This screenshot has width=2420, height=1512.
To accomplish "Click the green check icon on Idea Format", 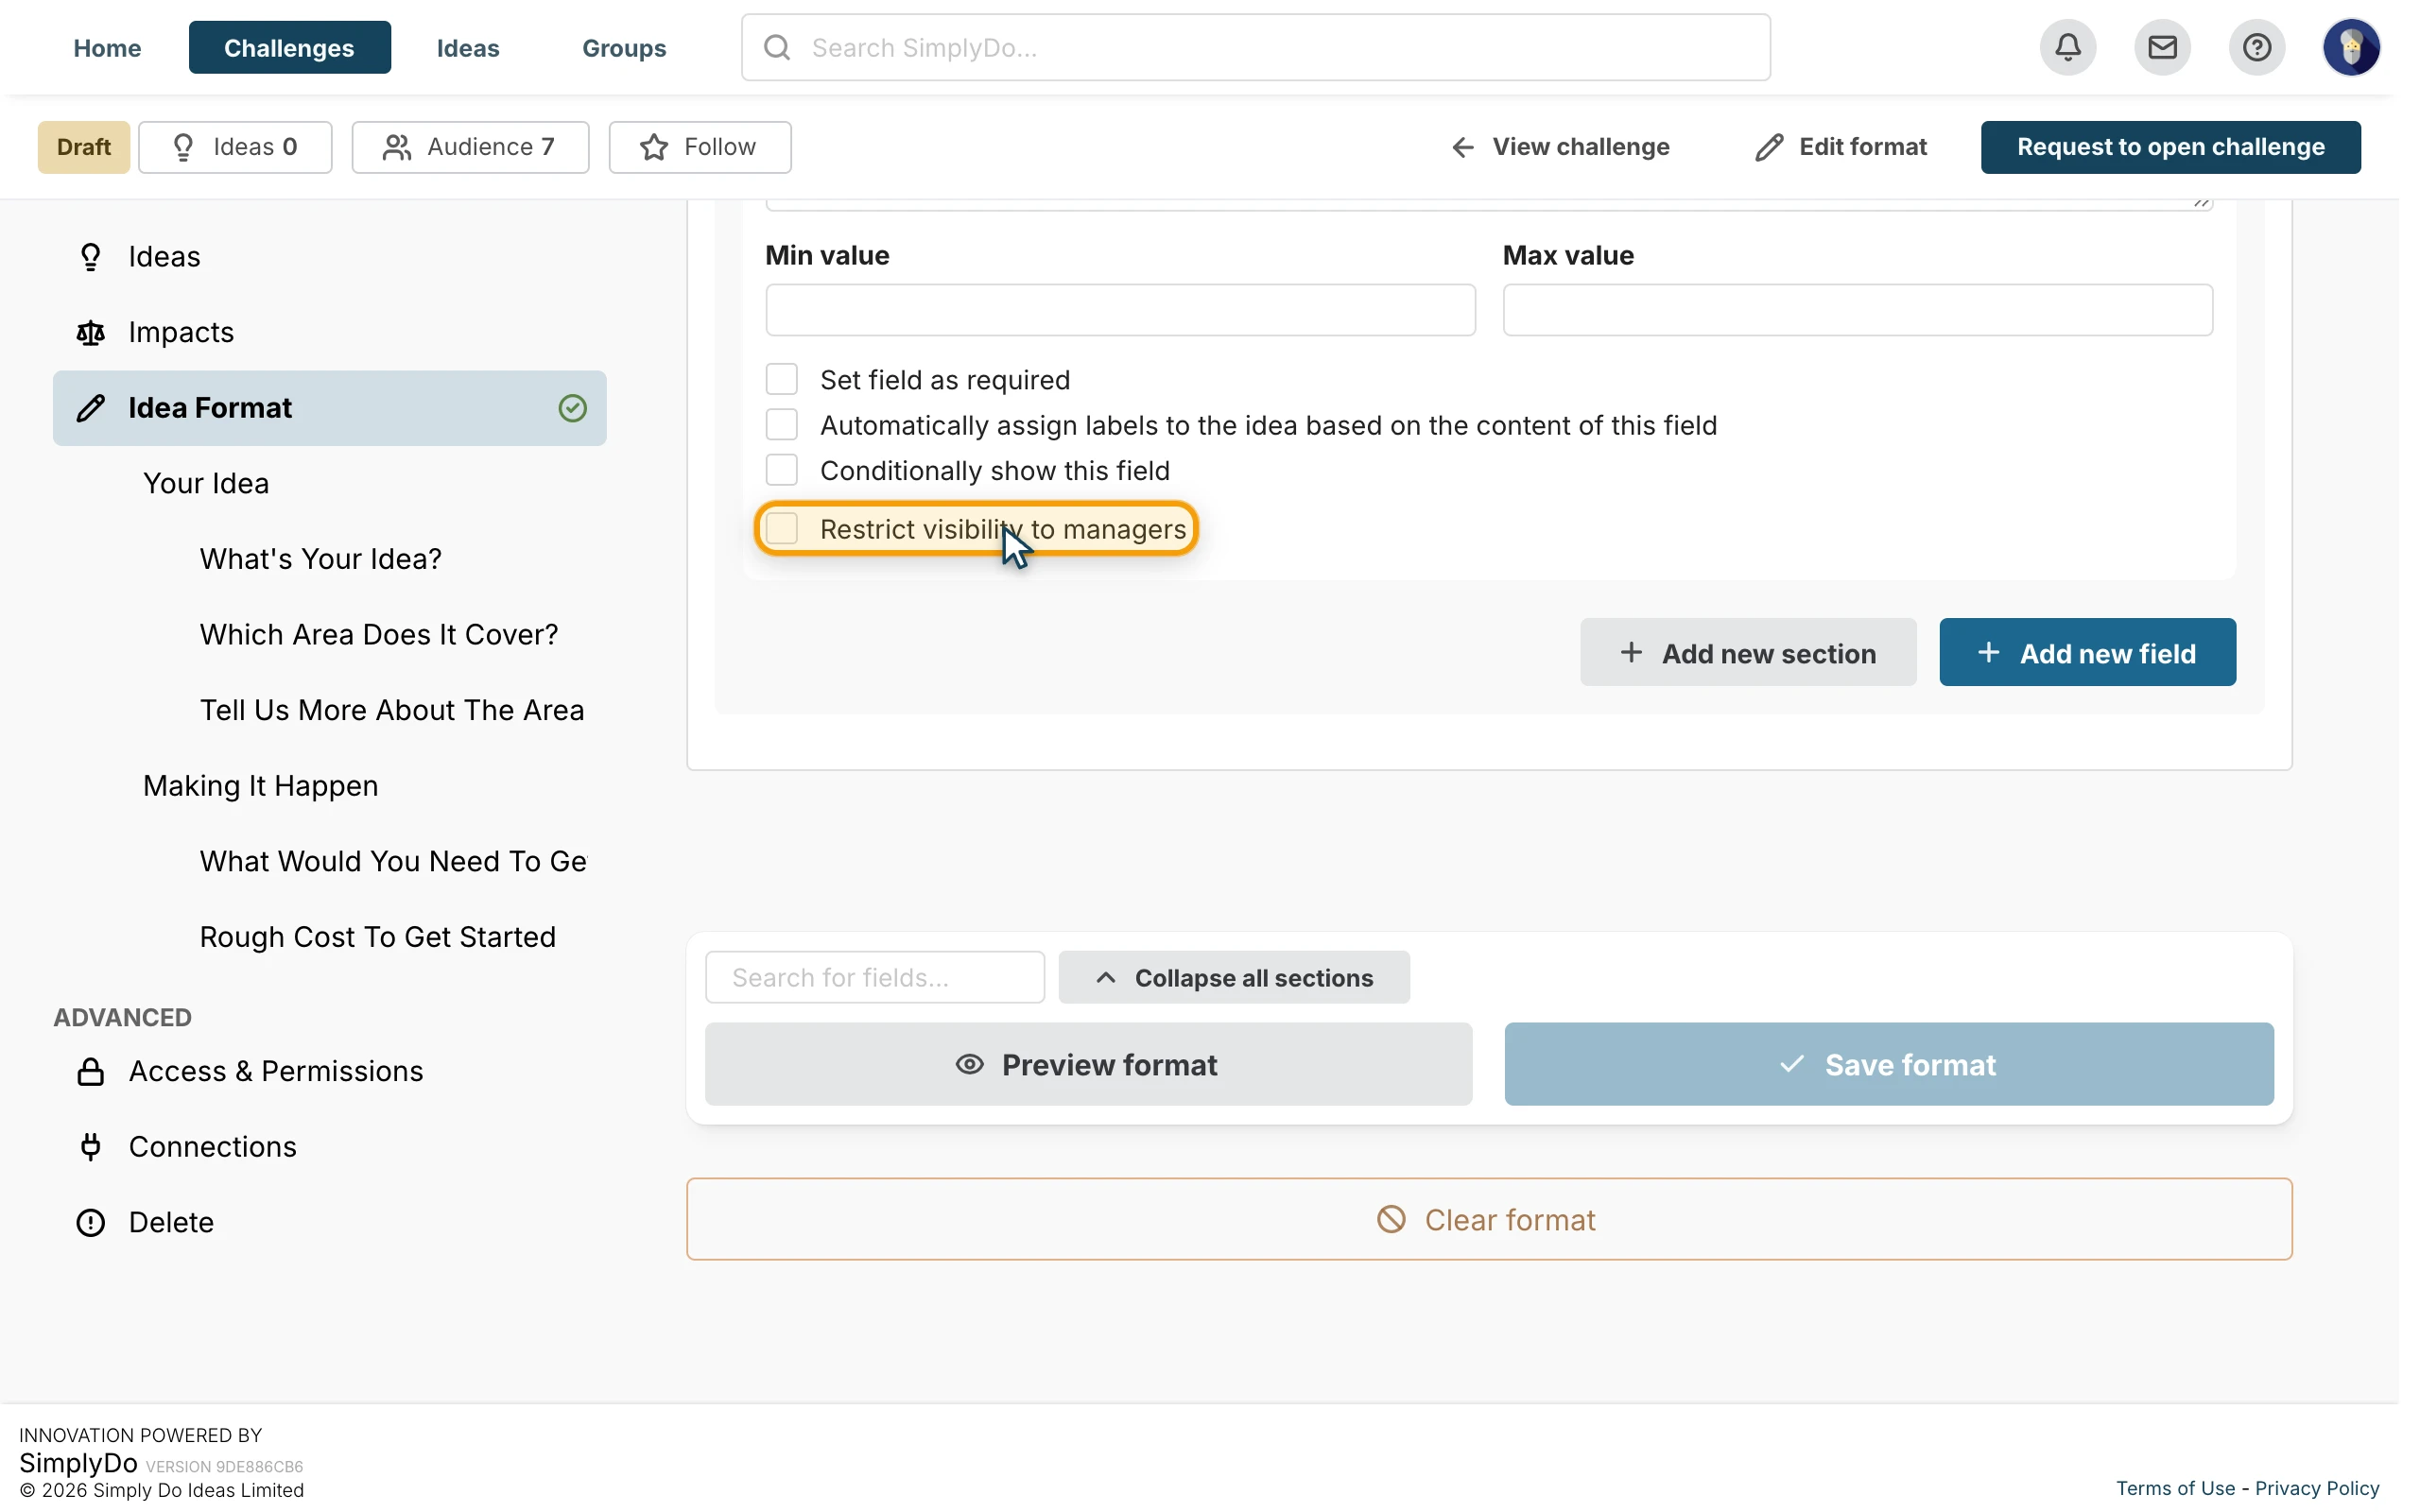I will pyautogui.click(x=572, y=408).
